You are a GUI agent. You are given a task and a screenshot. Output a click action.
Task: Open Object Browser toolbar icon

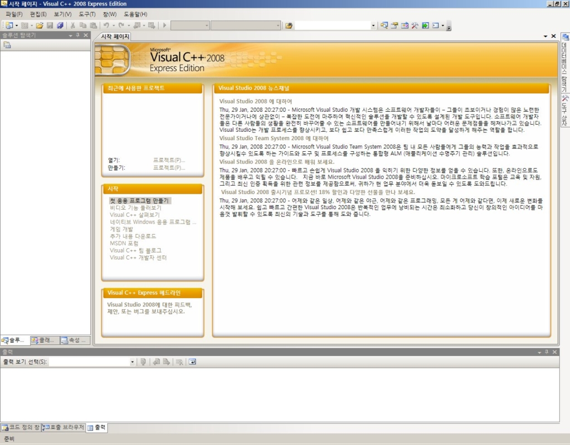405,26
